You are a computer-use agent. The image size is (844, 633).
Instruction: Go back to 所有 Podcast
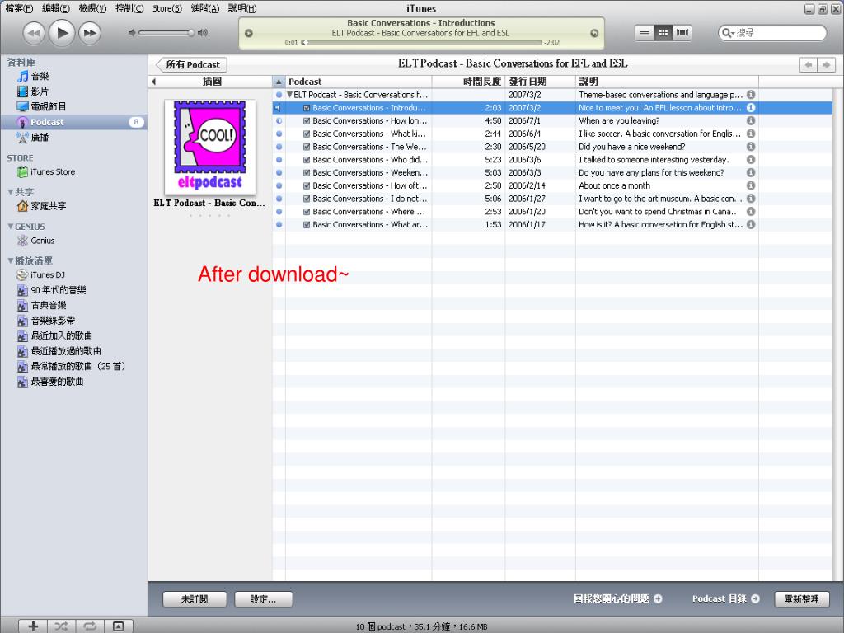191,64
